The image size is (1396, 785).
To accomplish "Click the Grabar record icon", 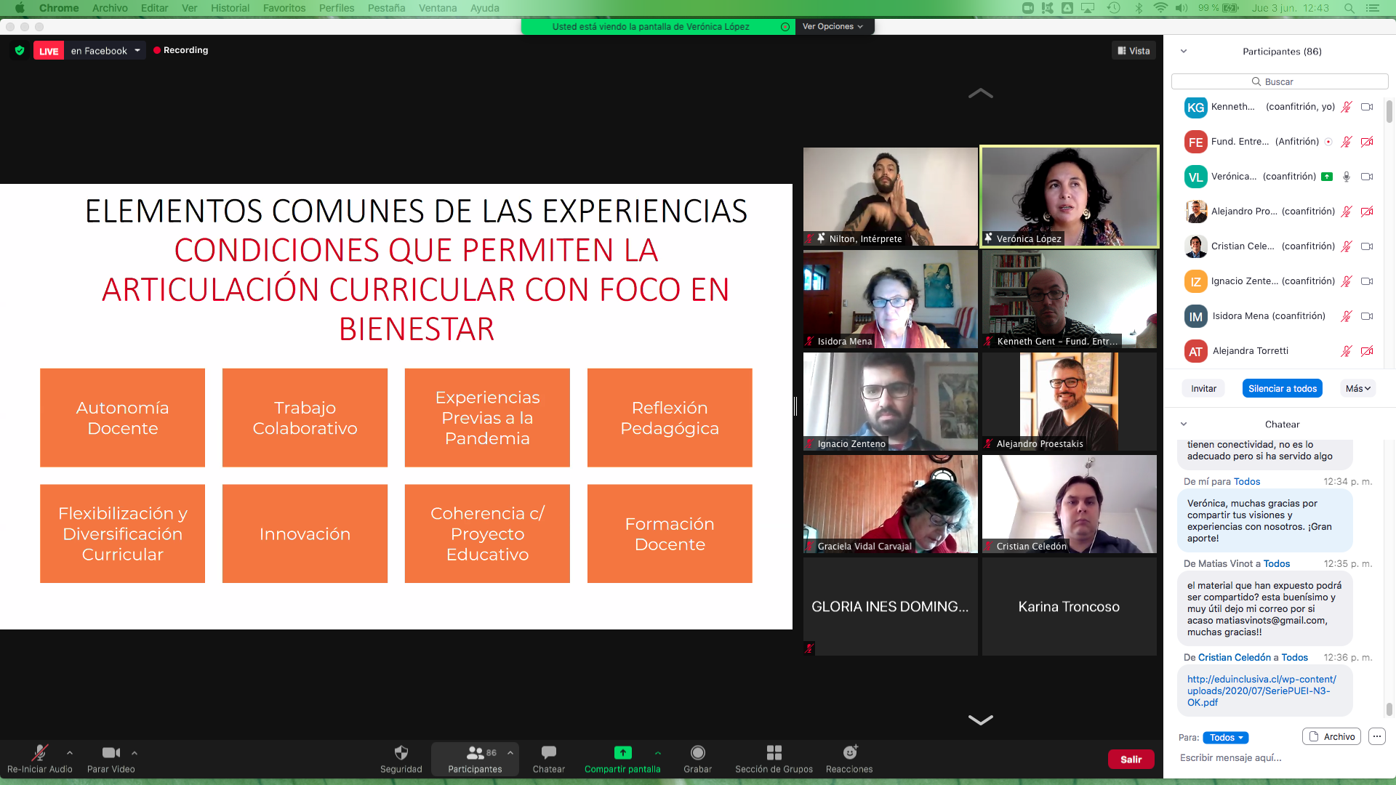I will coord(697,752).
